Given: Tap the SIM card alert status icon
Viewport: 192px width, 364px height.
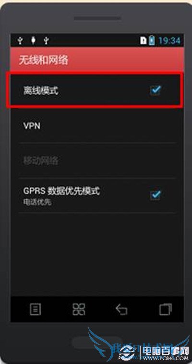Looking at the screenshot, I should (144, 40).
